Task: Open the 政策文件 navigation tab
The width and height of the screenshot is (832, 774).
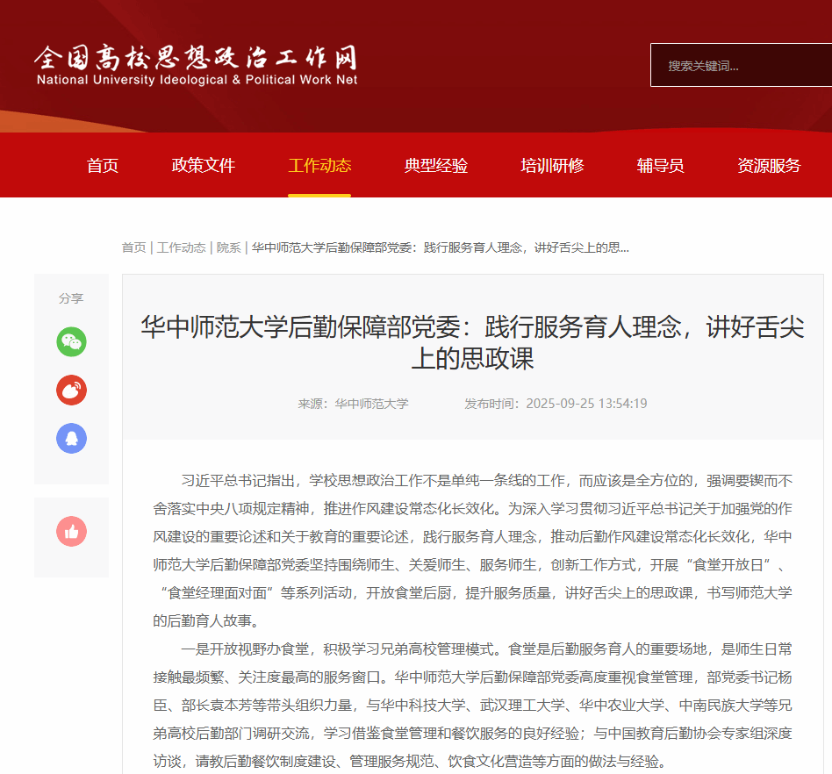Action: pos(204,166)
